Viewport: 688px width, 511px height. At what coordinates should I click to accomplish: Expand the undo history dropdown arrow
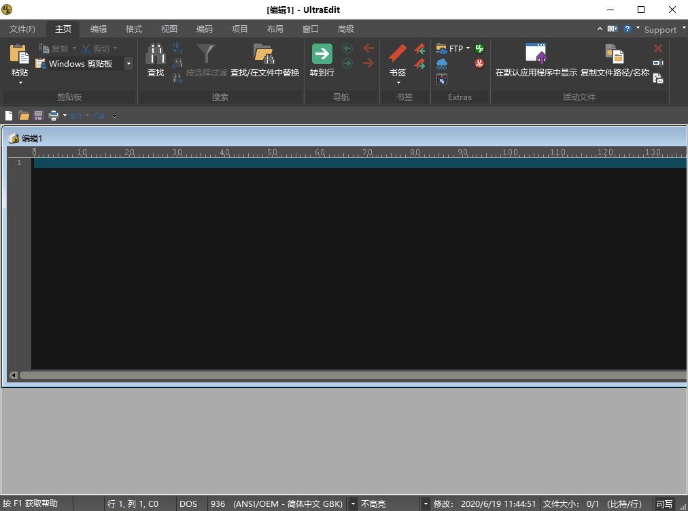click(x=87, y=116)
